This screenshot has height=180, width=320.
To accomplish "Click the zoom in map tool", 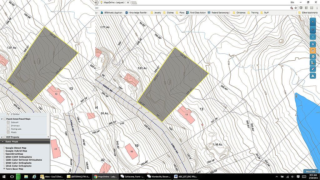I will [313, 22].
